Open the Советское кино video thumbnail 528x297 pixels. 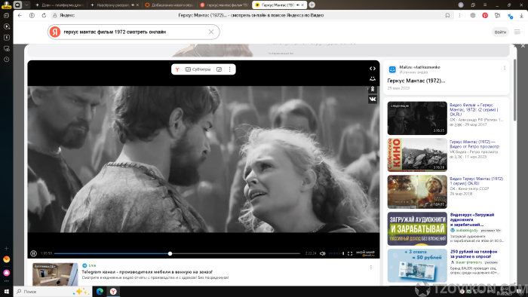click(x=417, y=155)
